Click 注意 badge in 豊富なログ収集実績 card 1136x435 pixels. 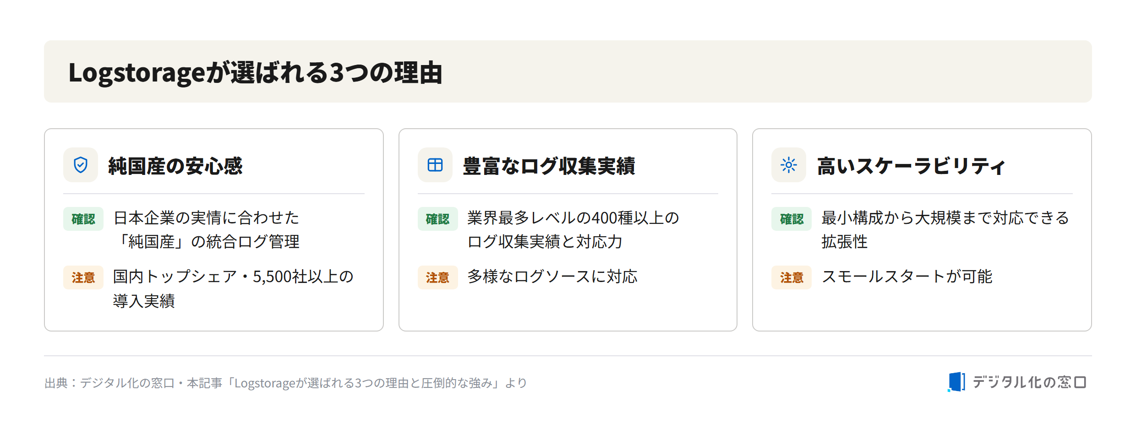[437, 277]
